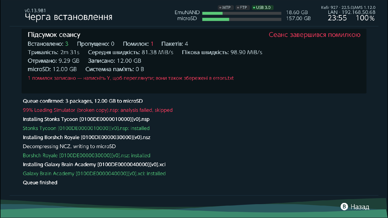The image size is (388, 218).
Task: Go back via the Назад label
Action: pos(360,207)
